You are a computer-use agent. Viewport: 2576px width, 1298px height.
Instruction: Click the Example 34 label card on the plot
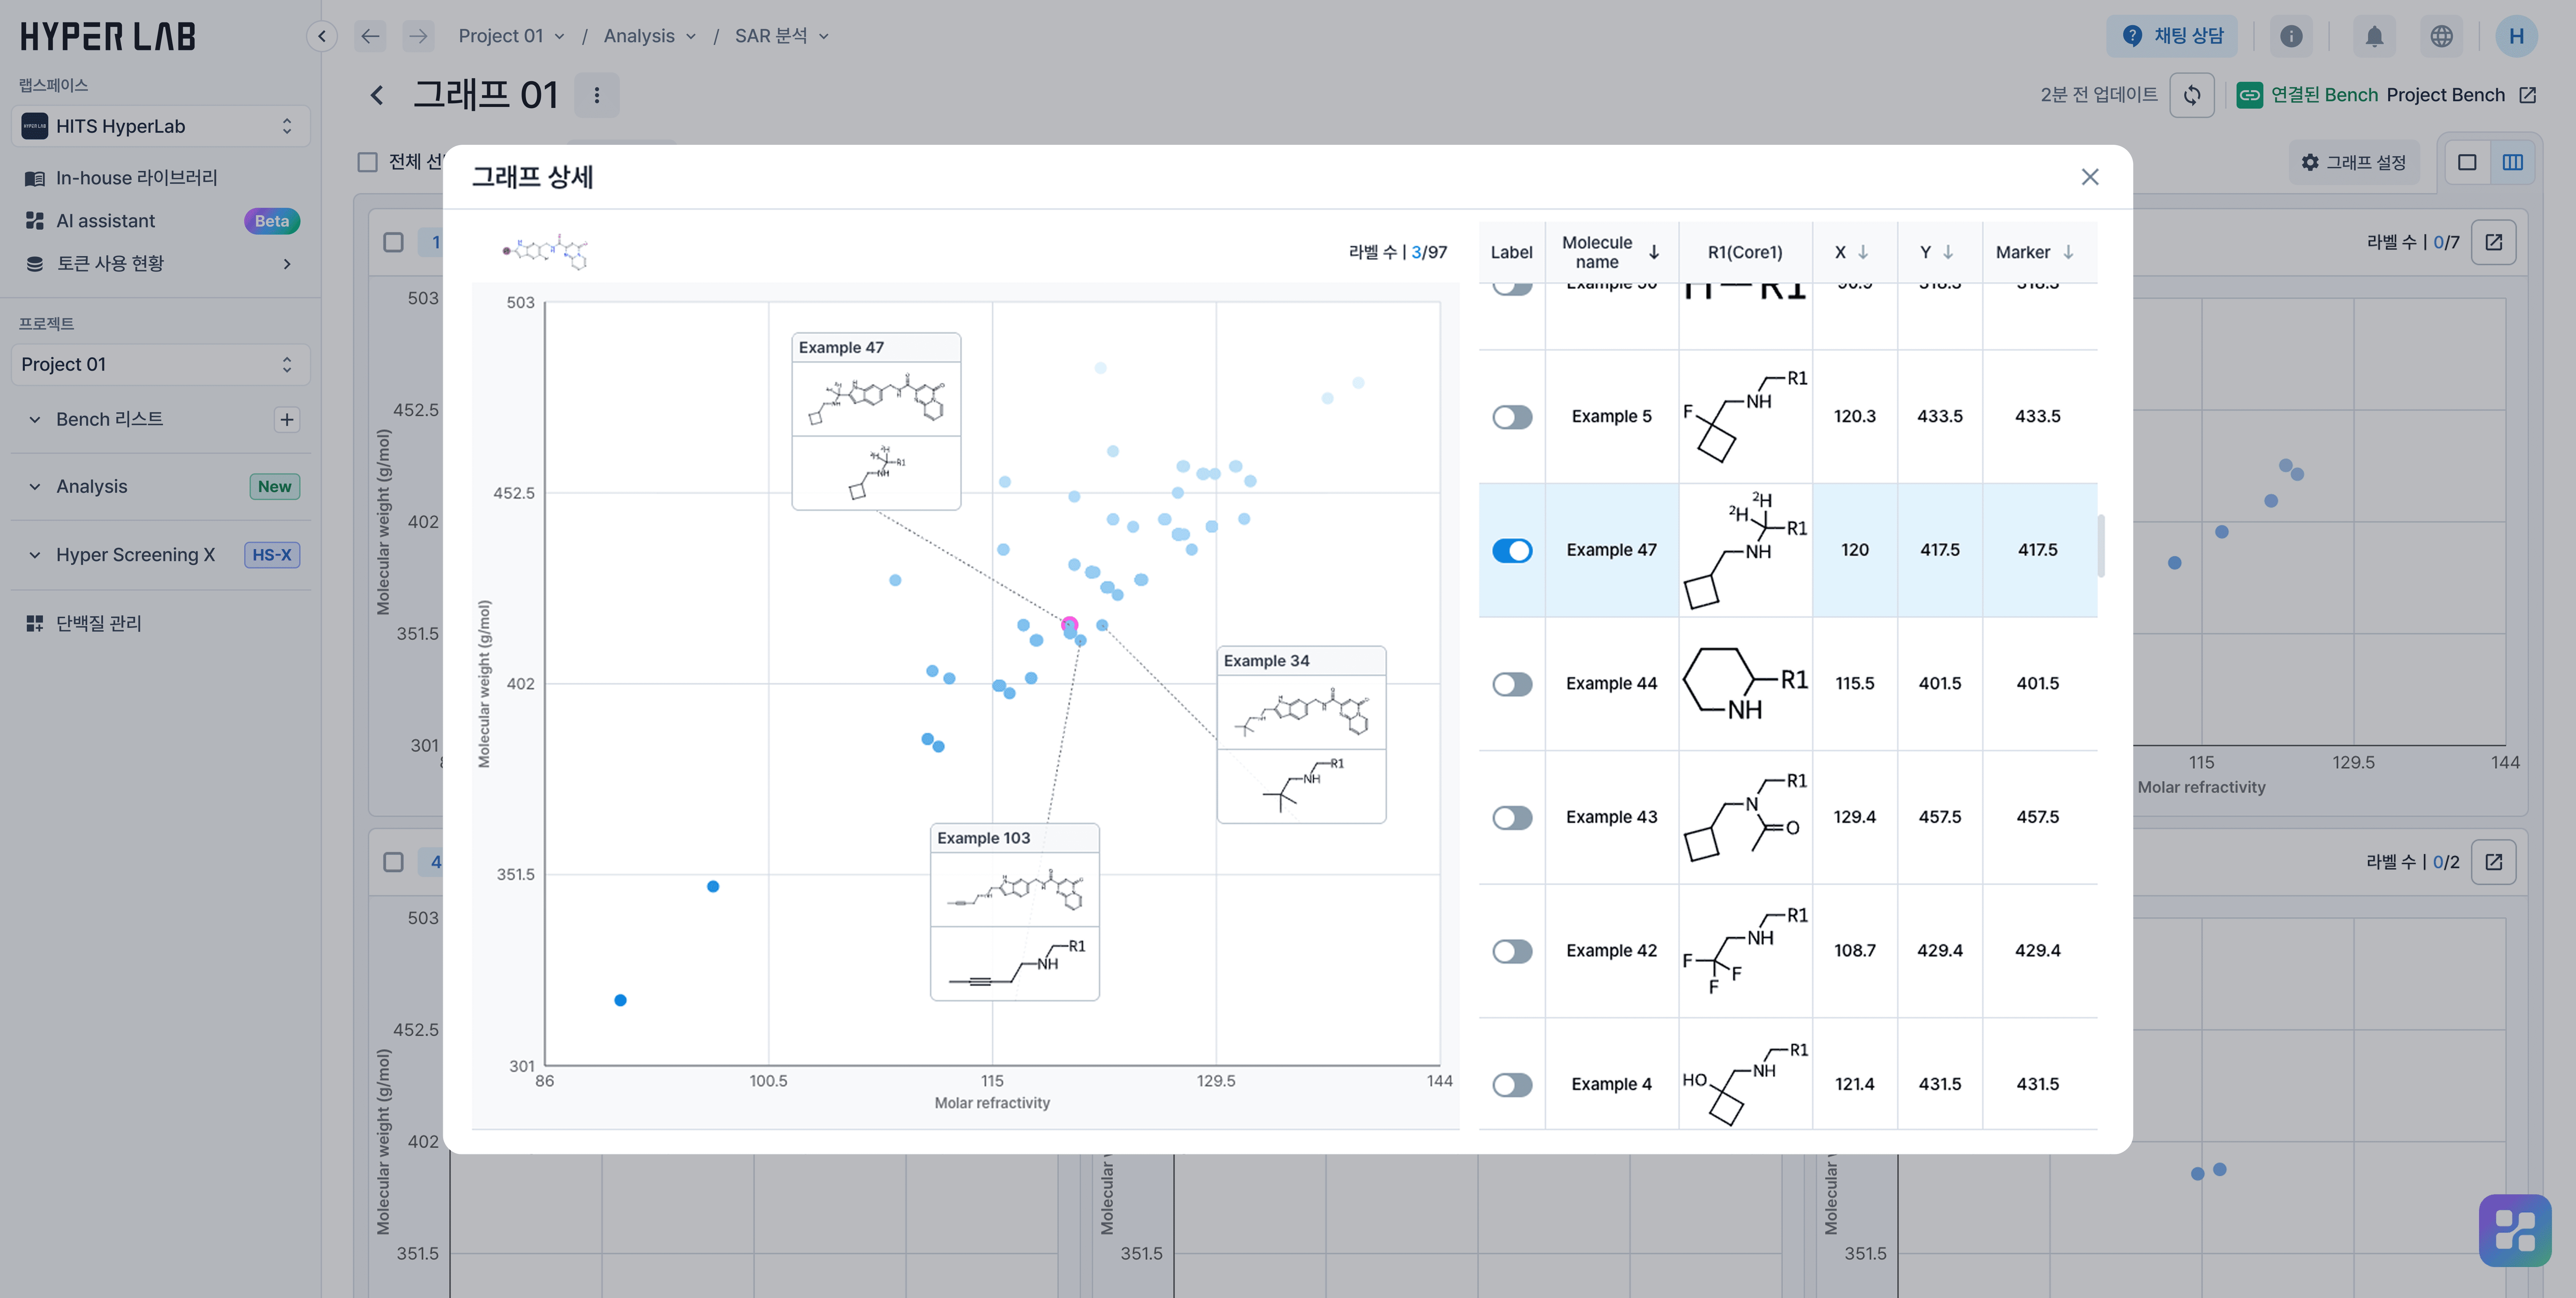point(1301,734)
